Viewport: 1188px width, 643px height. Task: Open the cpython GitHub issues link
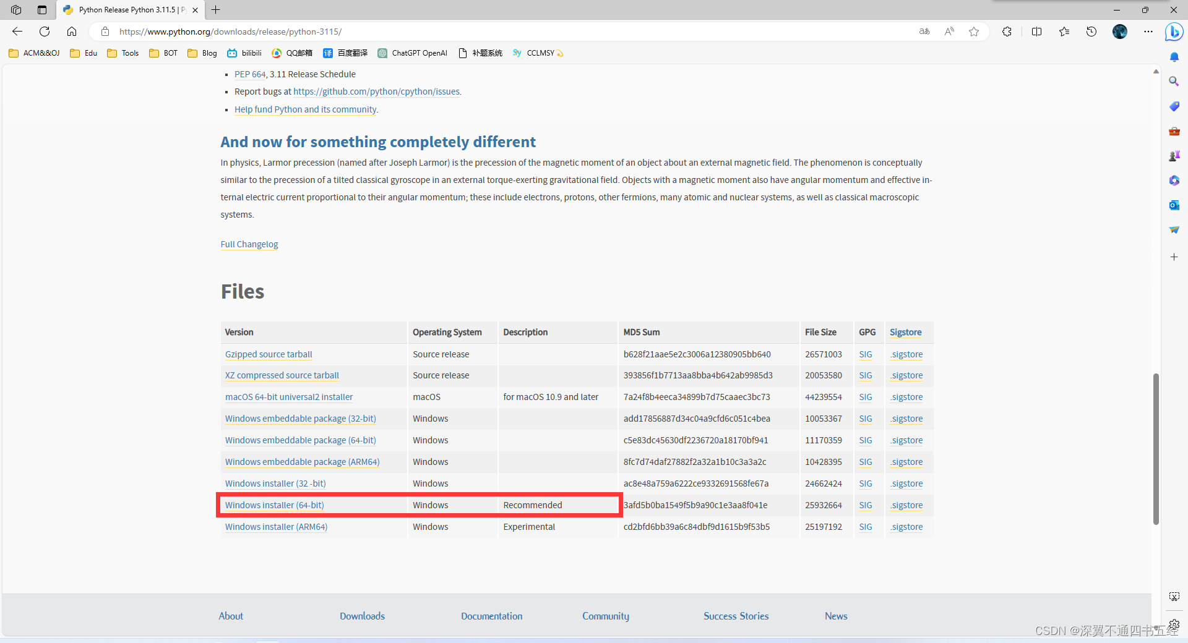(376, 92)
